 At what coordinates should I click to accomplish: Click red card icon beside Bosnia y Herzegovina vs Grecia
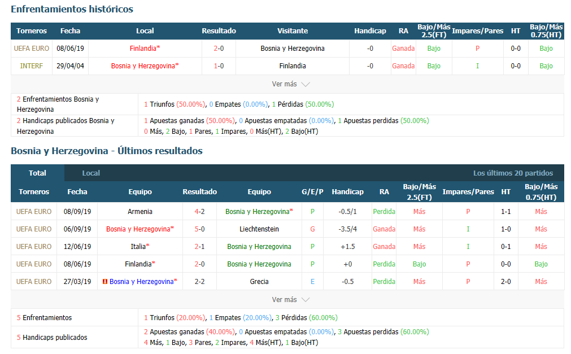pyautogui.click(x=105, y=282)
